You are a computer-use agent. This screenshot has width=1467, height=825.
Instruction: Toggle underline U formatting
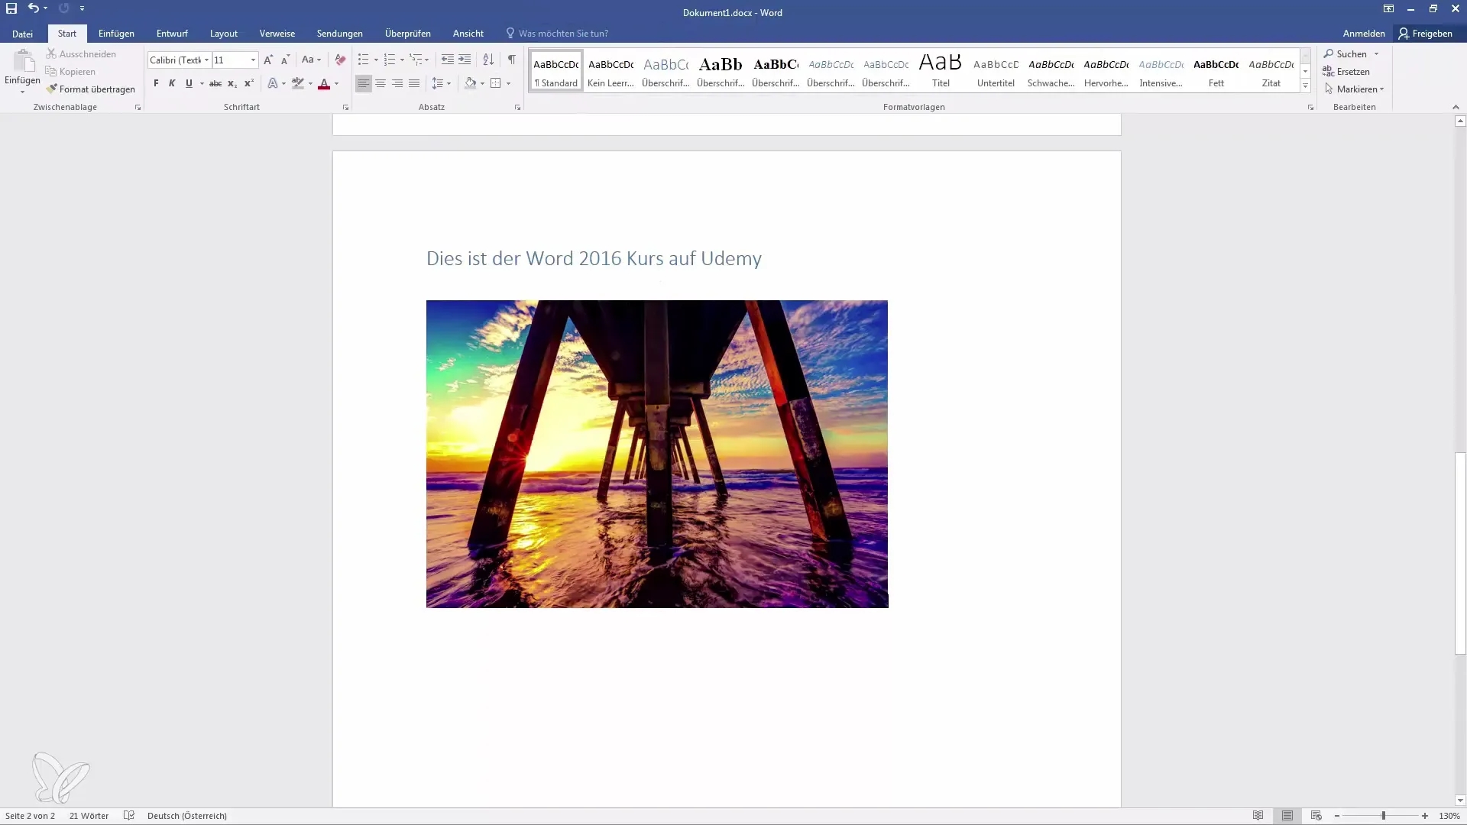point(189,83)
